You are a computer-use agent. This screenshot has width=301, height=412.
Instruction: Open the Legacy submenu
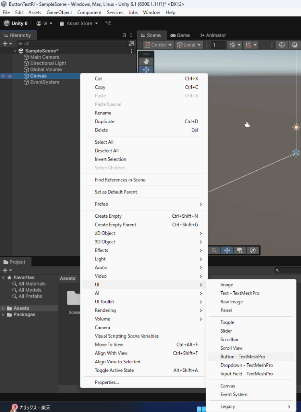(251, 406)
